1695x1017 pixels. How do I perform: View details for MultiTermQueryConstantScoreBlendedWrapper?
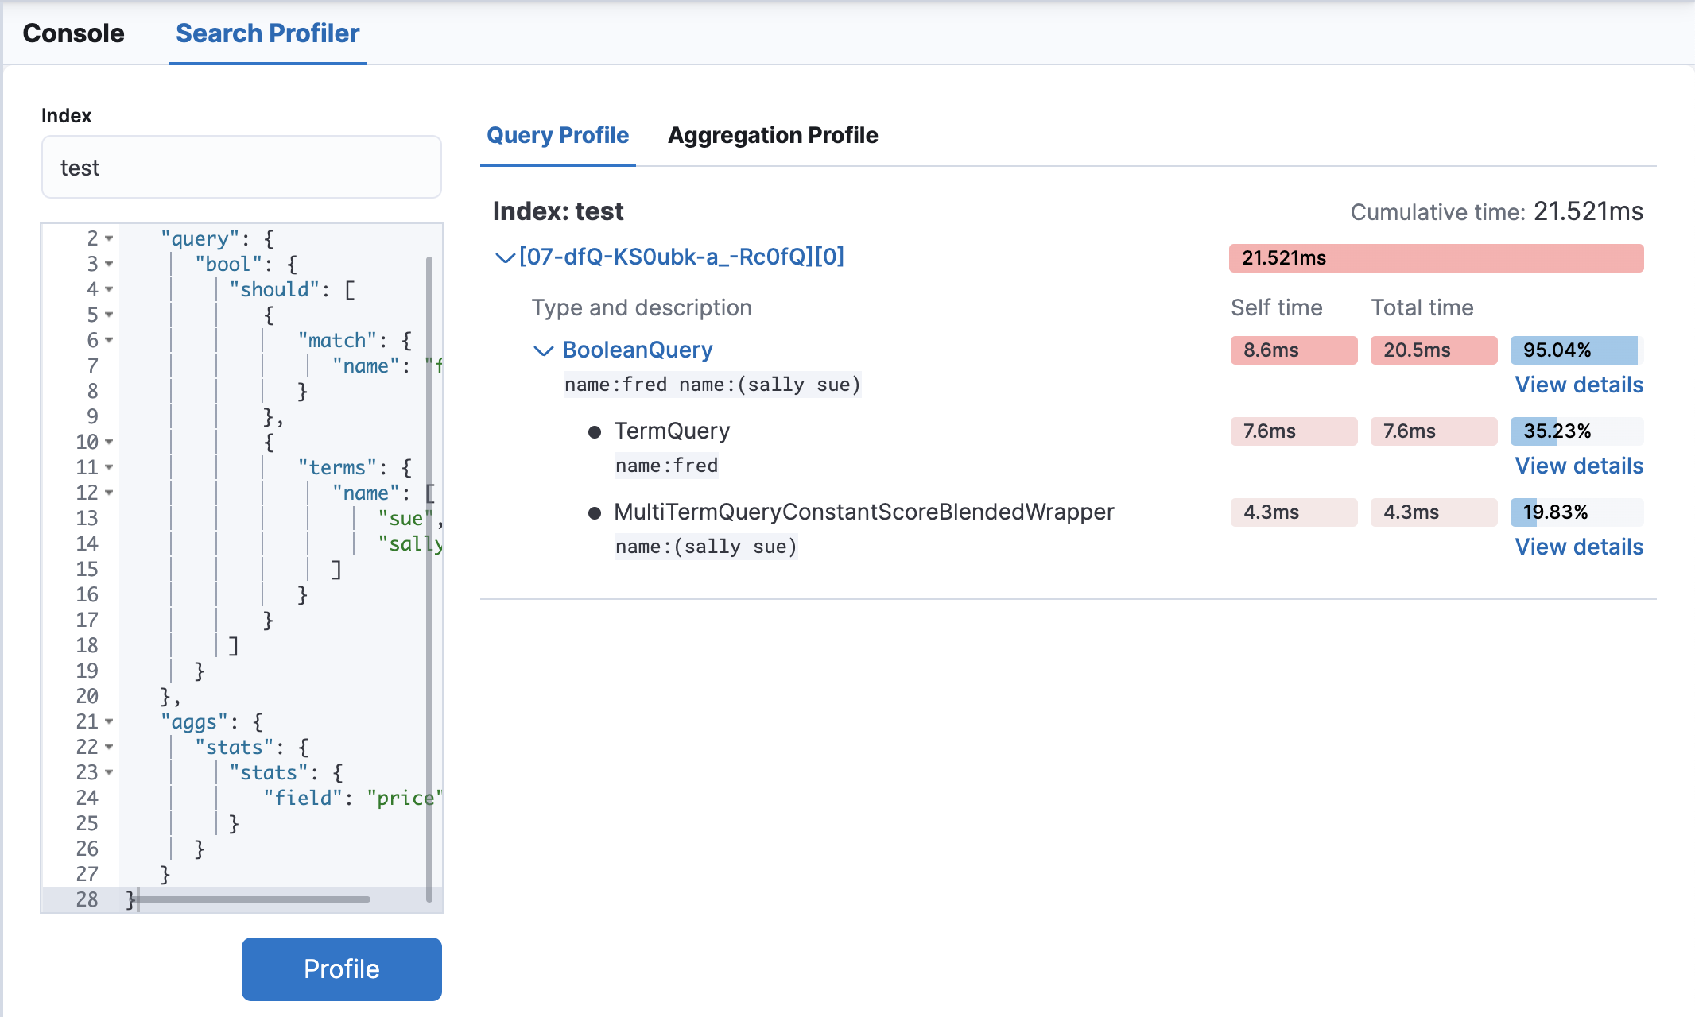(x=1578, y=547)
